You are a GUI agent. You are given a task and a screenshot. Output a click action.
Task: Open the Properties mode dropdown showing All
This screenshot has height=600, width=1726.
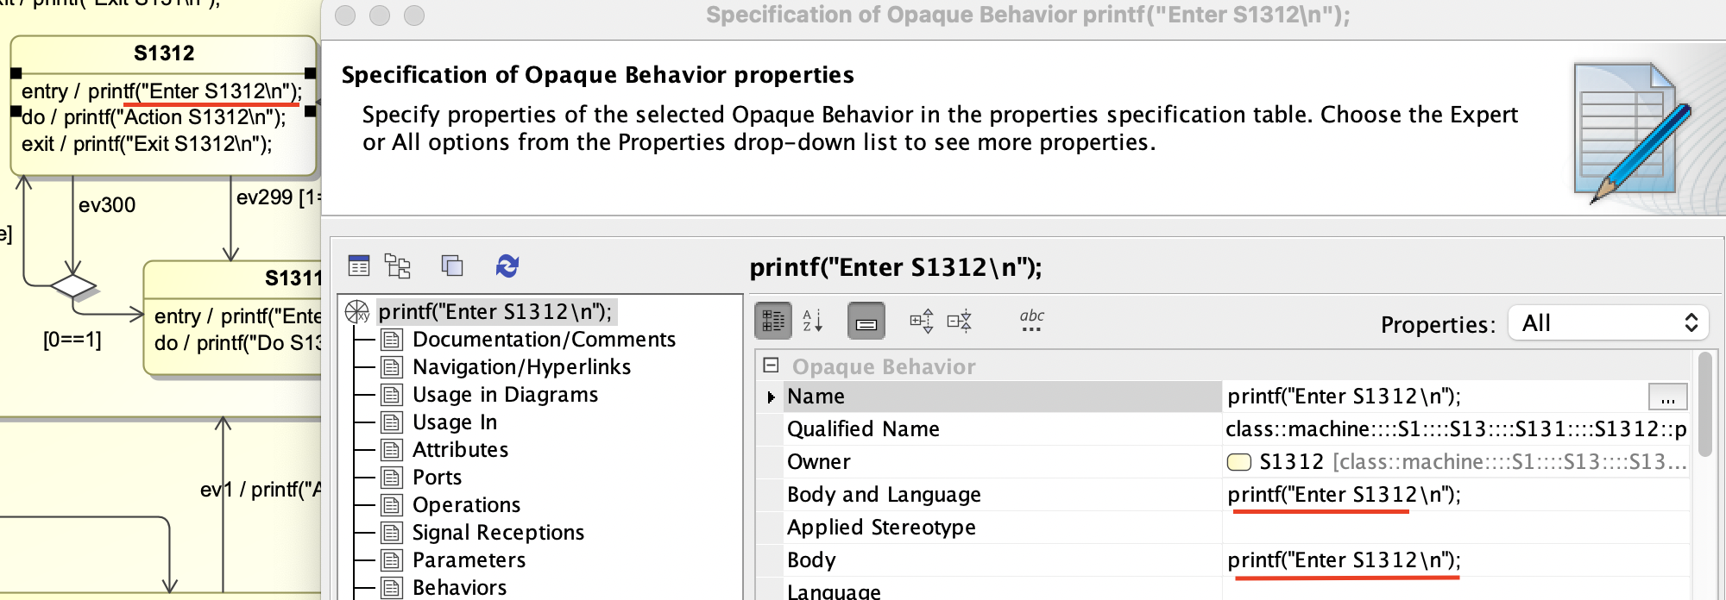[x=1609, y=323]
